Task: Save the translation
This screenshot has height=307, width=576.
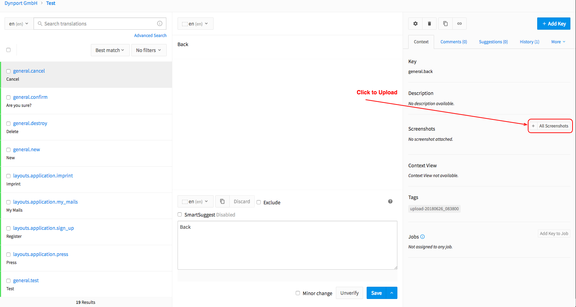Action: 376,293
